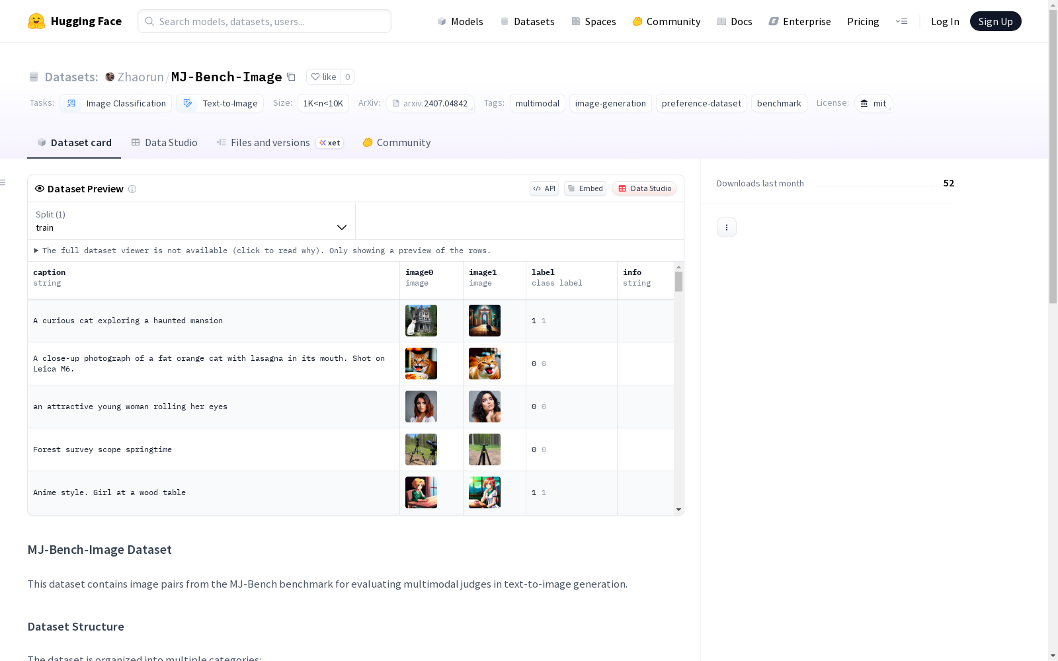Open Enterprise in the top navigation
Screen dimensions: 1058x661
coord(799,21)
